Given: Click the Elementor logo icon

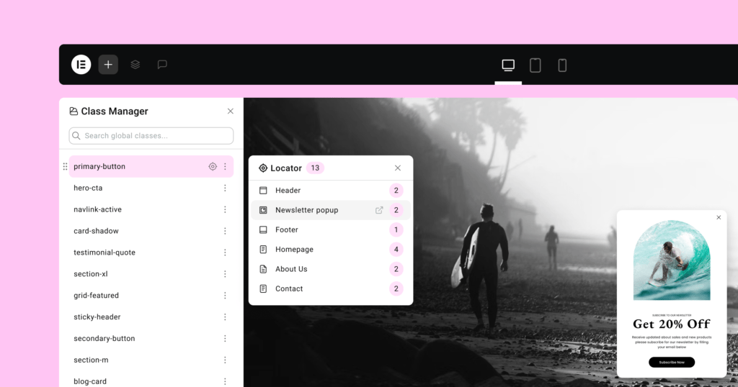Looking at the screenshot, I should tap(81, 64).
